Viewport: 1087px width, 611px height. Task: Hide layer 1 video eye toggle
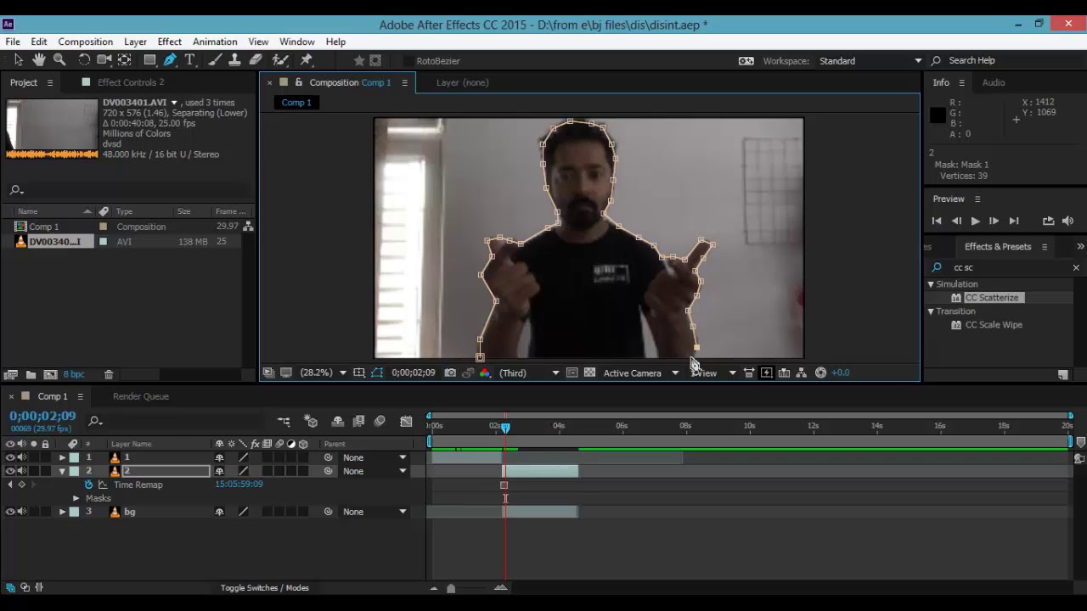coord(10,457)
